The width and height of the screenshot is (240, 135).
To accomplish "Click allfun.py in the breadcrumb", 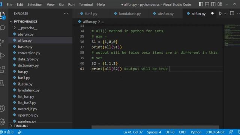I will click(x=90, y=22).
